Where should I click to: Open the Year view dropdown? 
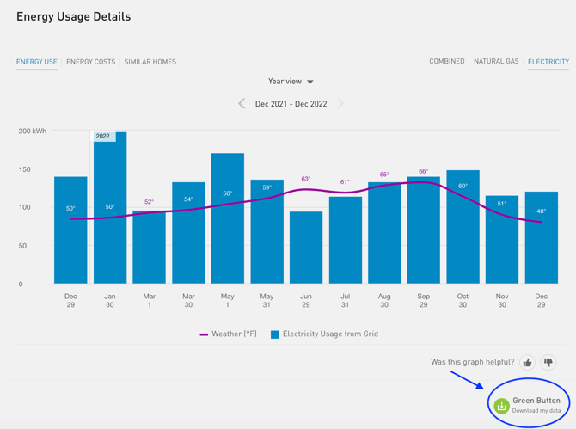pos(291,81)
